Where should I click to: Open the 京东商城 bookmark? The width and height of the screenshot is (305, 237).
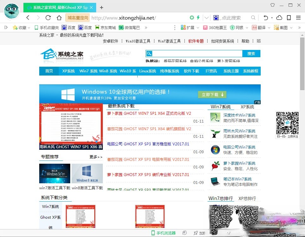point(105,27)
